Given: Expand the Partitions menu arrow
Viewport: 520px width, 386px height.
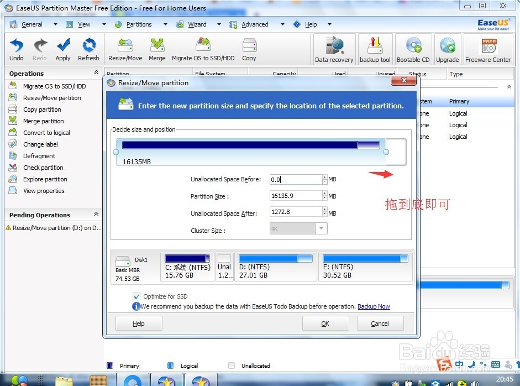Looking at the screenshot, I should click(x=165, y=24).
